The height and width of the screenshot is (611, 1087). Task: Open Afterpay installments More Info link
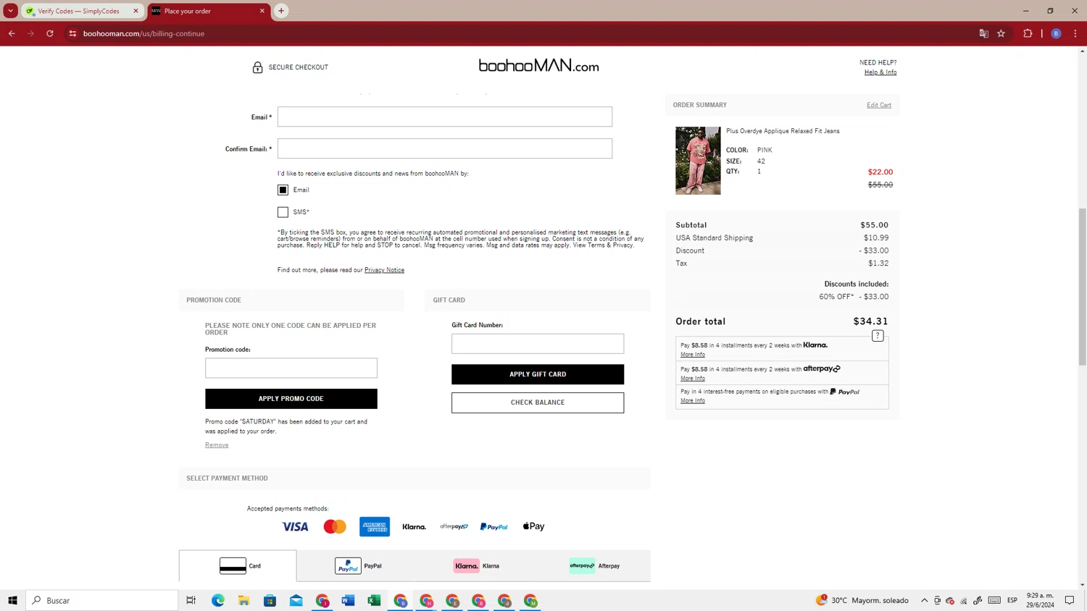click(693, 379)
